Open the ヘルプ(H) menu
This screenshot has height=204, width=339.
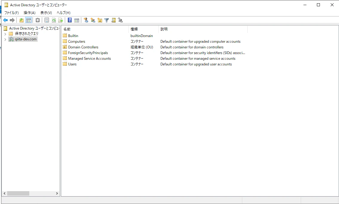click(64, 13)
